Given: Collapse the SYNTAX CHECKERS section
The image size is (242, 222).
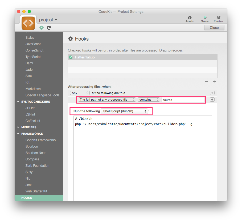Looking at the screenshot, I should [18, 102].
